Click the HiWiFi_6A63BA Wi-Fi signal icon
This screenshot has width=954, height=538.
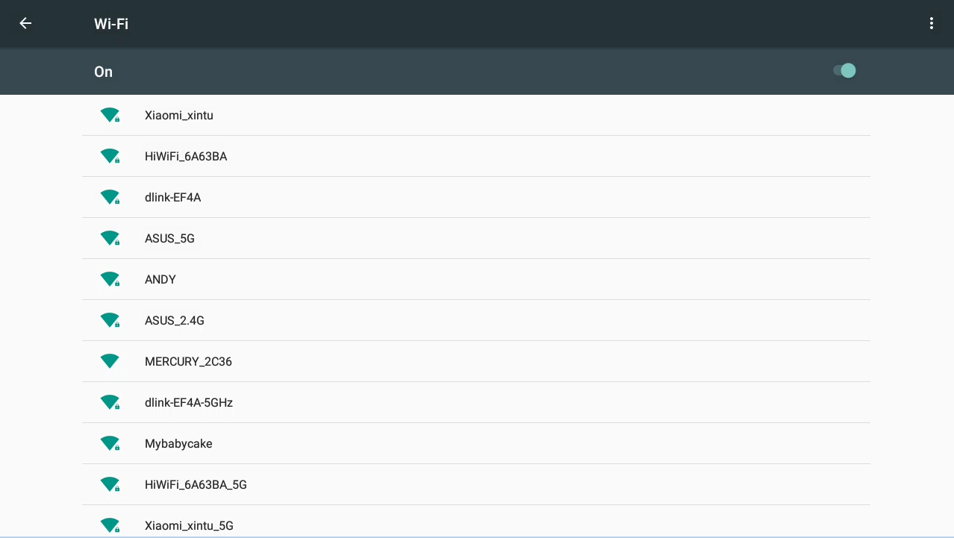(110, 156)
